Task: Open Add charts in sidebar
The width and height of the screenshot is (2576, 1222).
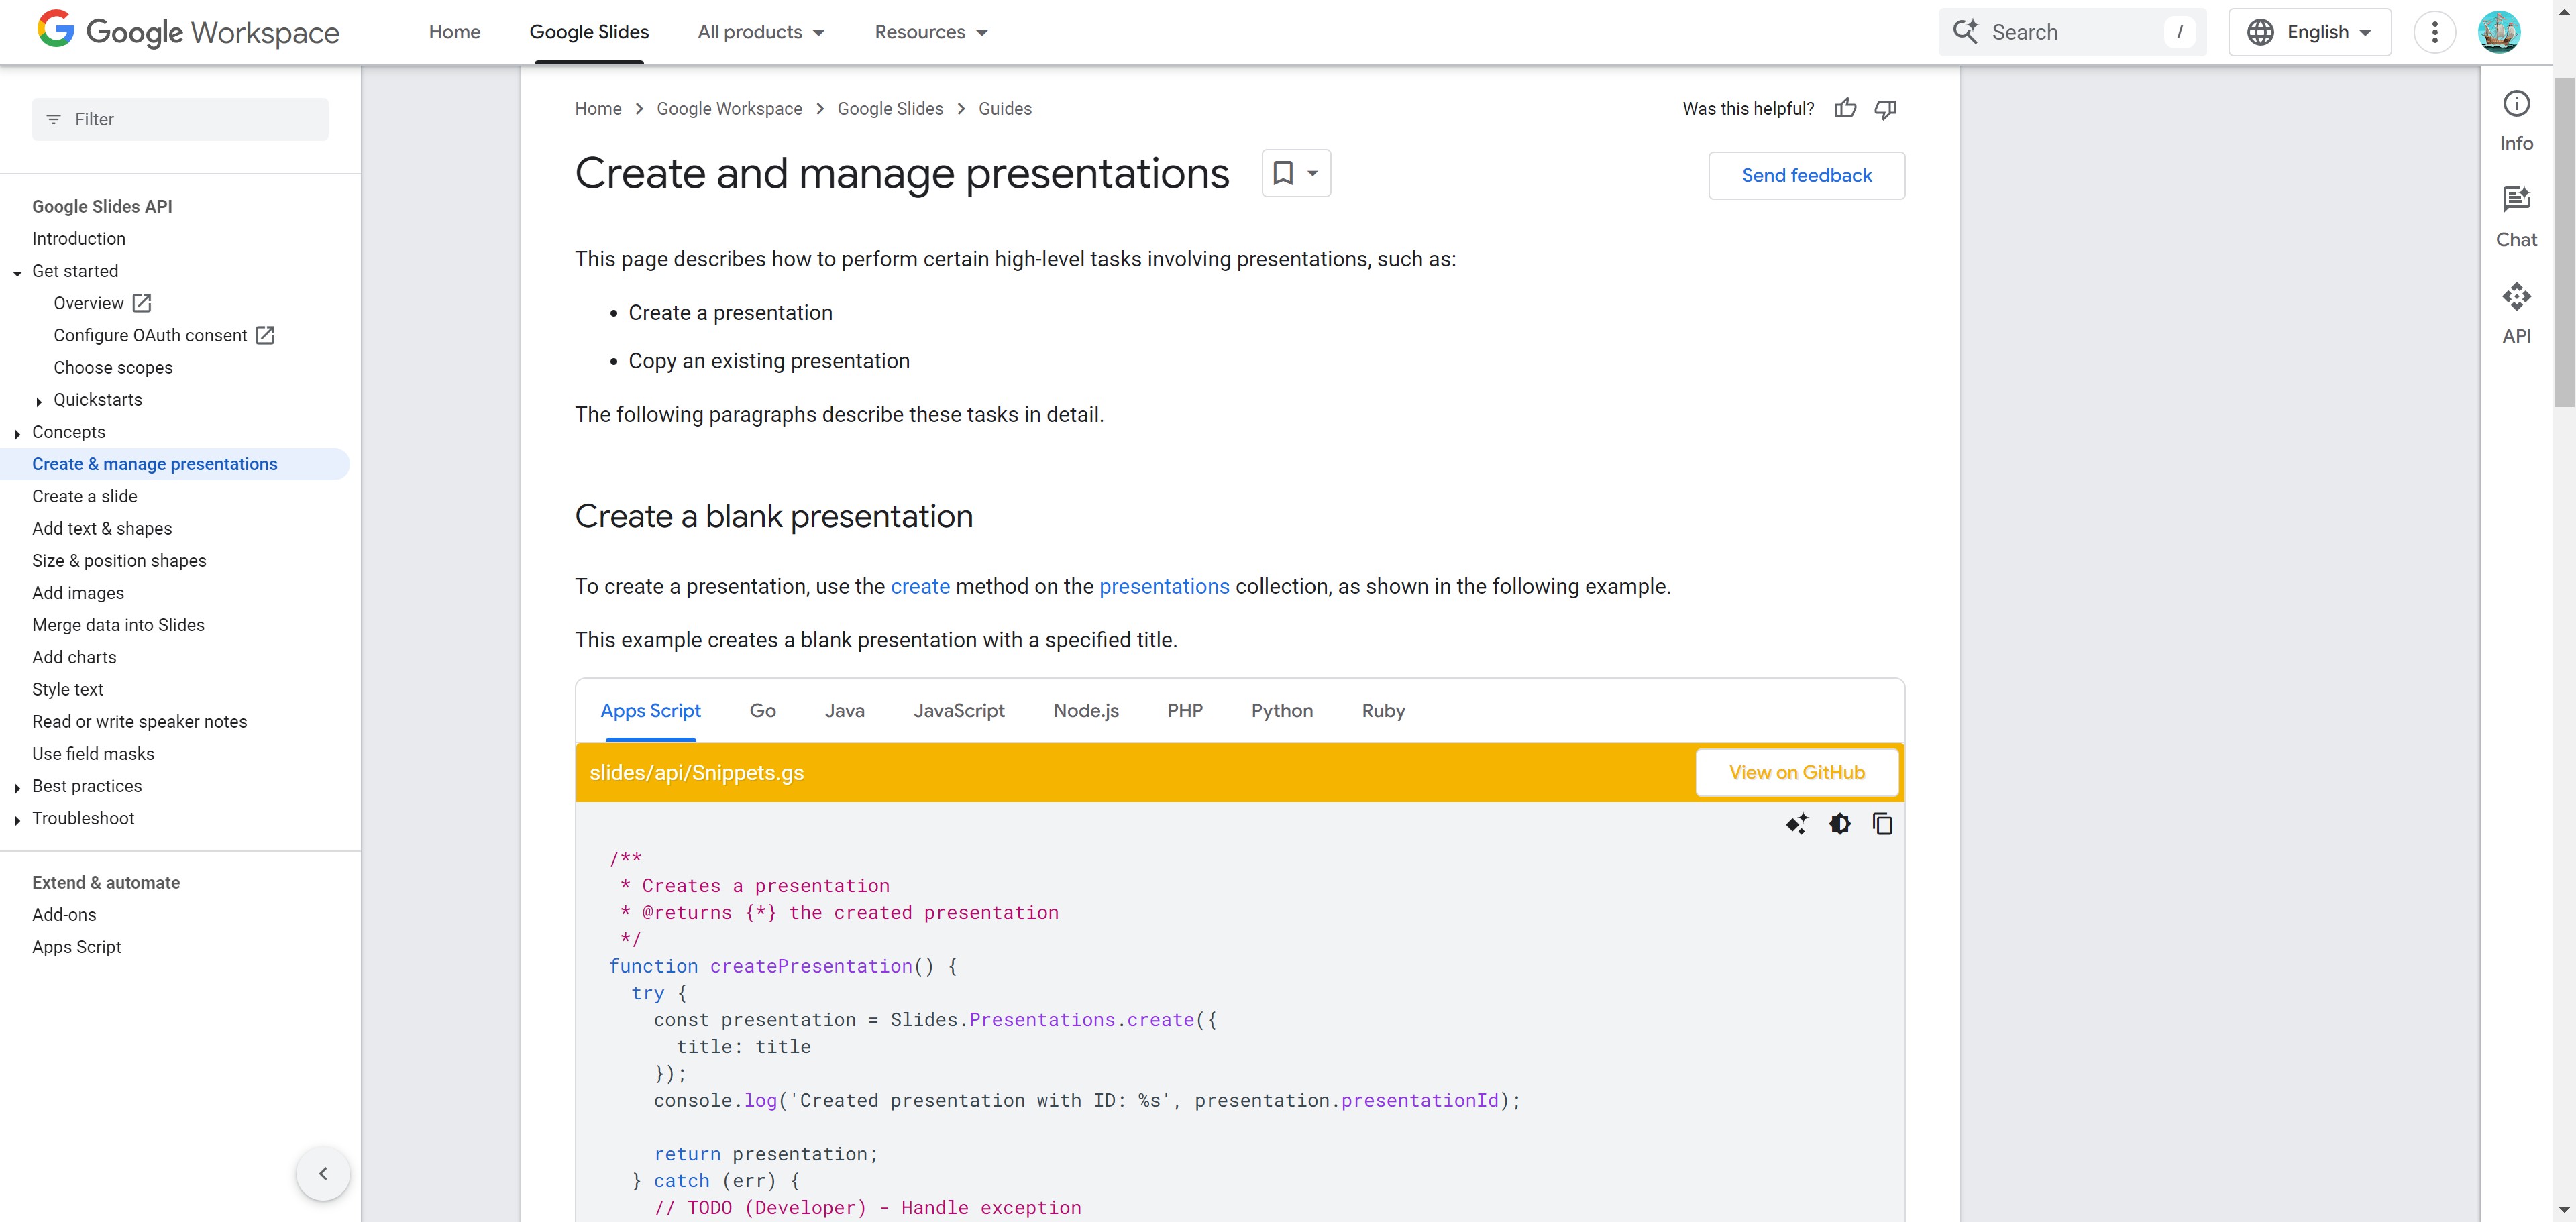Action: 74,657
